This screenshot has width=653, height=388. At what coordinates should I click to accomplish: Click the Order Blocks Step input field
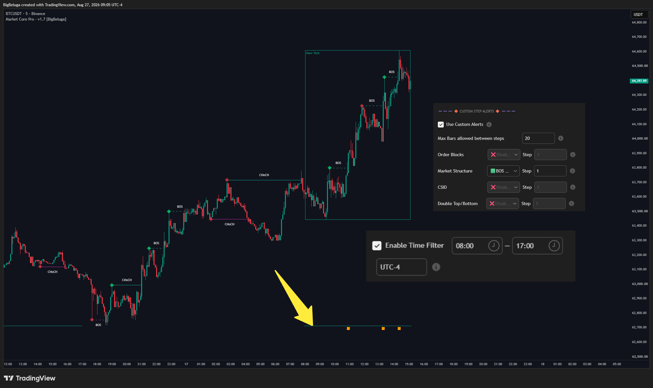coord(551,155)
